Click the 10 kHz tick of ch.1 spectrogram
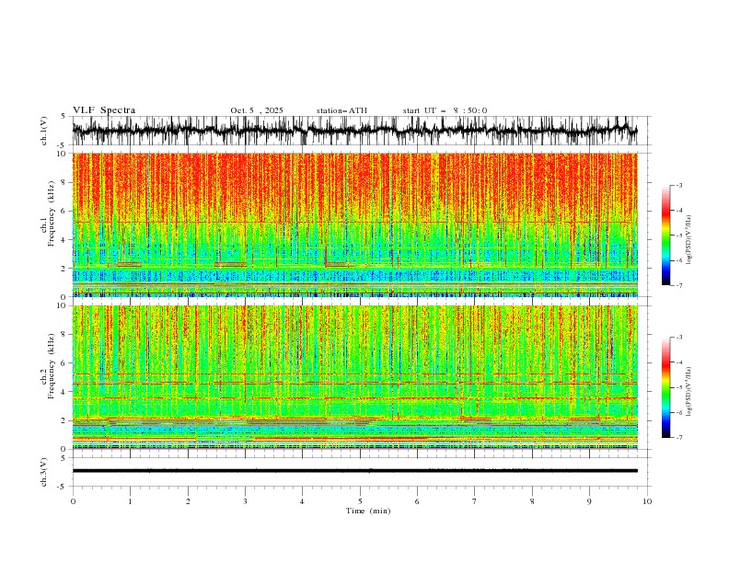Image resolution: width=729 pixels, height=563 pixels. tap(62, 154)
